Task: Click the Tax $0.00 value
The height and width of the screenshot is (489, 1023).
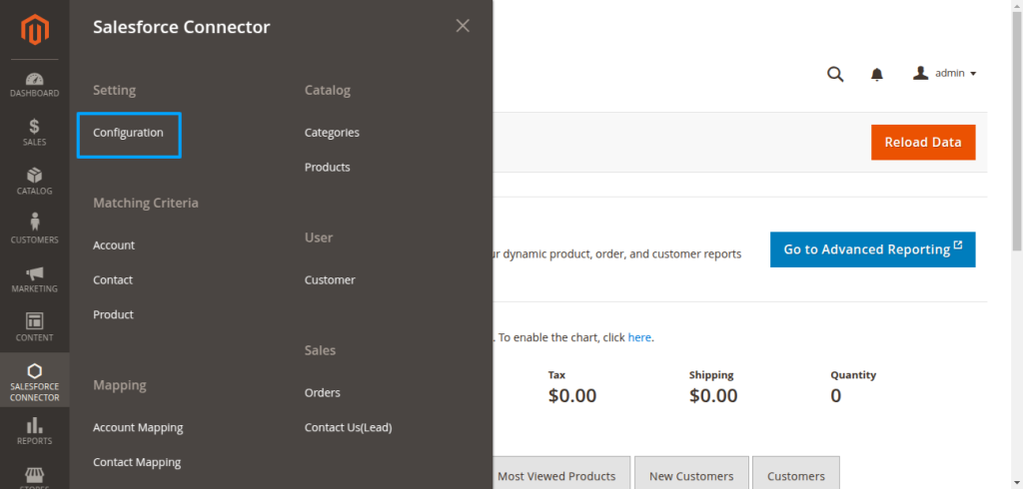Action: (x=572, y=396)
